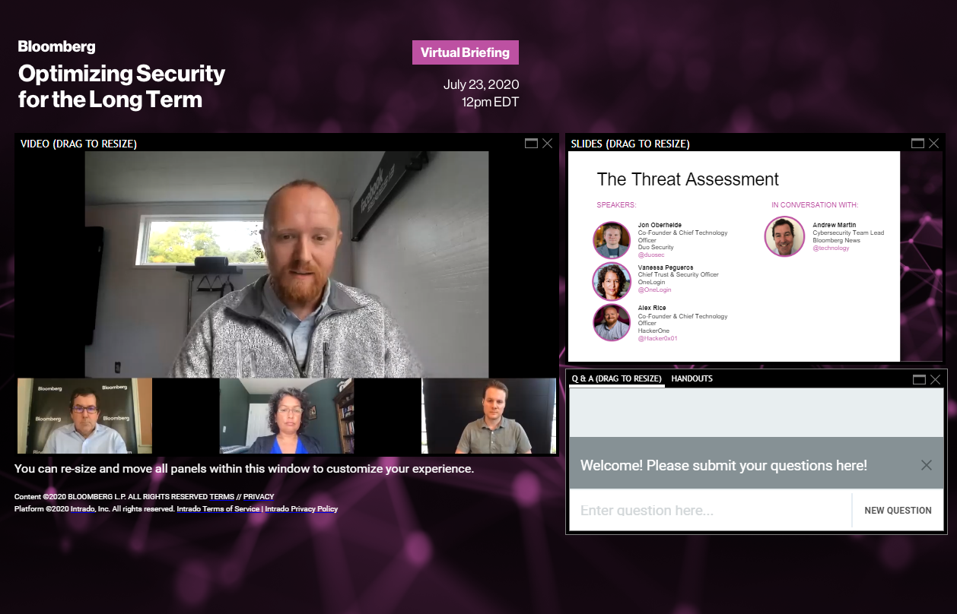Click the Bloomberg logo
The width and height of the screenshot is (957, 614).
(x=57, y=46)
